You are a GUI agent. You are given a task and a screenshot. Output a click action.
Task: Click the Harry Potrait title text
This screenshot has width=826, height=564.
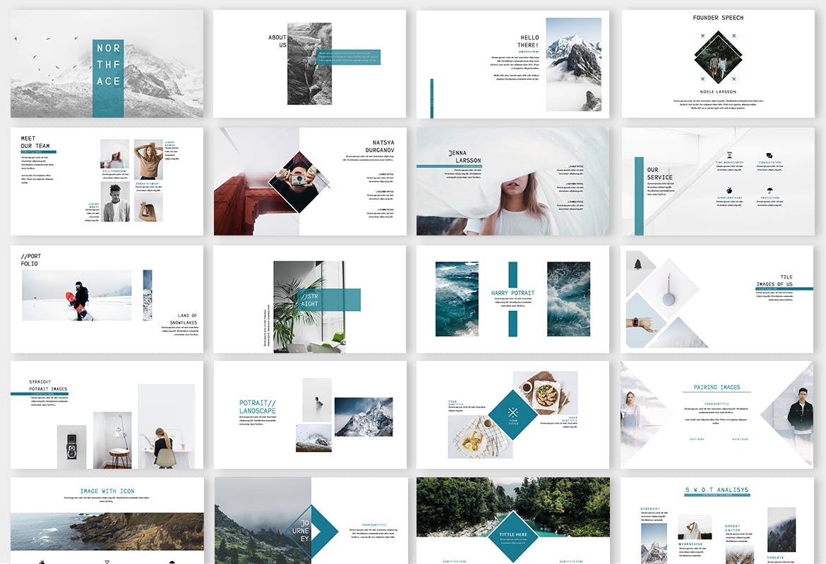pos(513,293)
